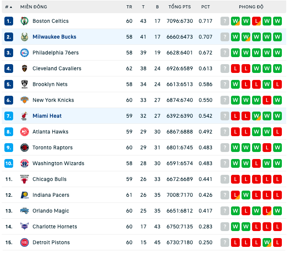288x253 pixels.
Task: Click the Detroit Pistons logo
Action: coord(24,242)
